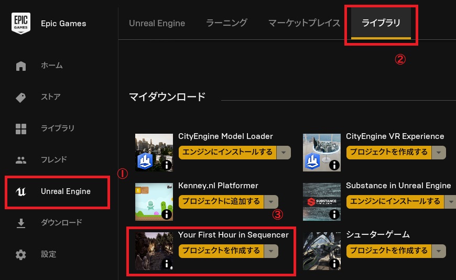Open the ラーニング tab
This screenshot has width=456, height=280.
[226, 23]
